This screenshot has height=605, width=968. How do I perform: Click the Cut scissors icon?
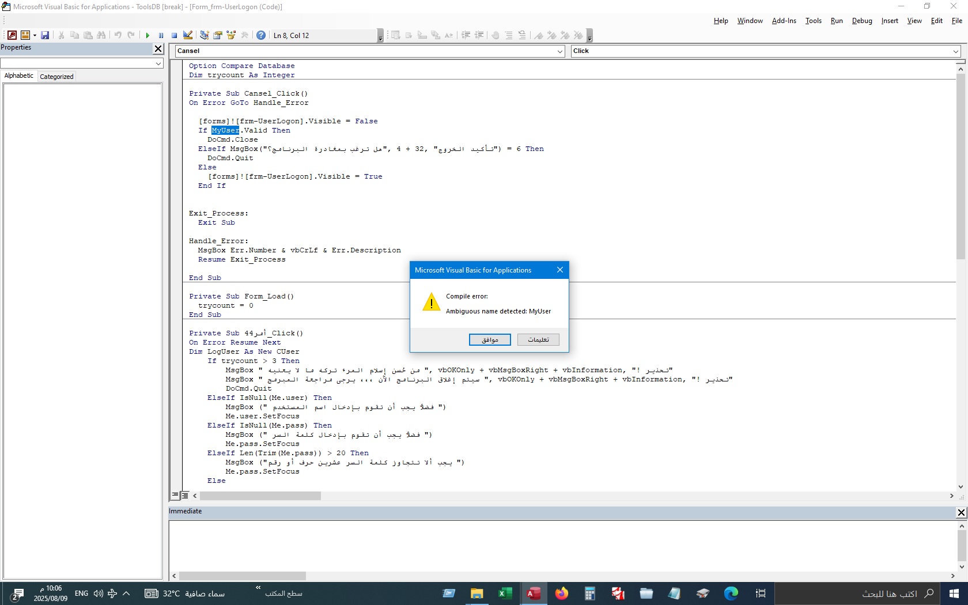pos(61,35)
